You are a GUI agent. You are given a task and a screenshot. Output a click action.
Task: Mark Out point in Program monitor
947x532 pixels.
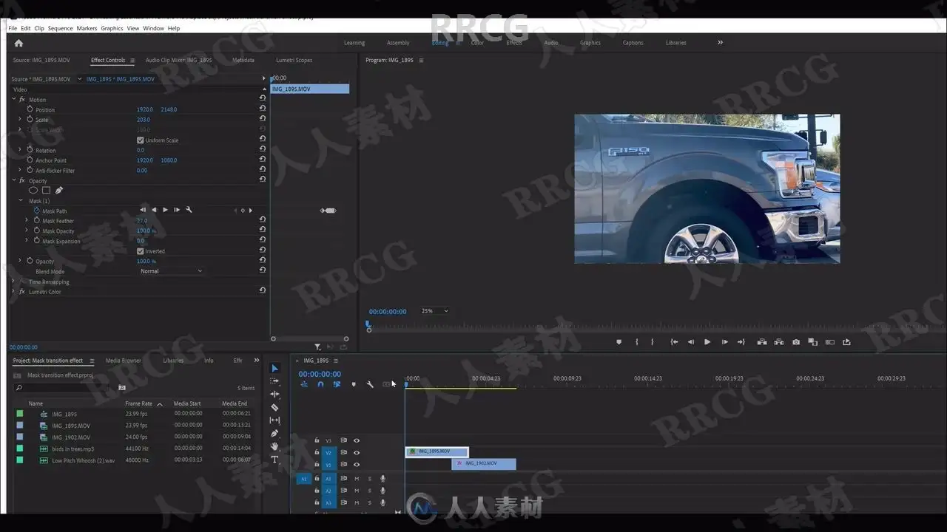coord(652,342)
